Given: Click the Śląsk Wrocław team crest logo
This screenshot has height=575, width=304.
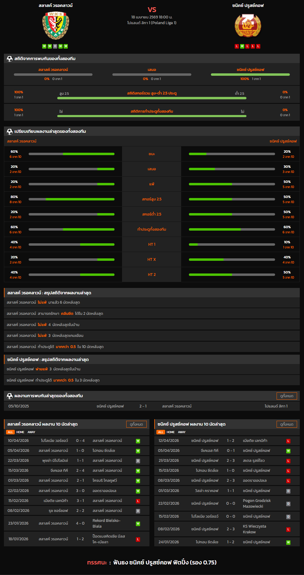Looking at the screenshot, I should (55, 26).
